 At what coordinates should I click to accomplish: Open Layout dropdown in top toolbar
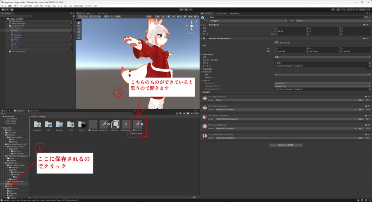pos(364,10)
